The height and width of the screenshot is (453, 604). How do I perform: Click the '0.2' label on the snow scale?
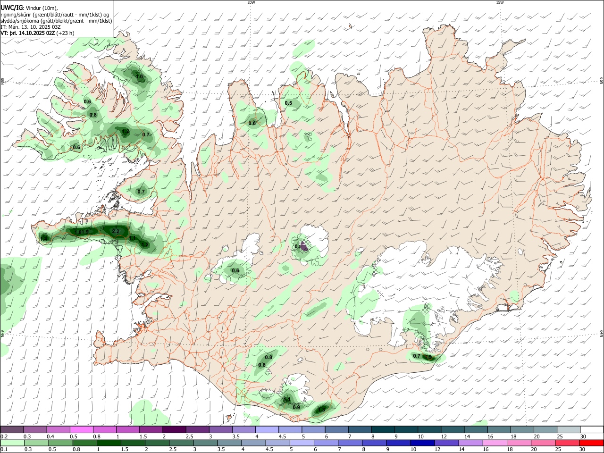pyautogui.click(x=4, y=436)
